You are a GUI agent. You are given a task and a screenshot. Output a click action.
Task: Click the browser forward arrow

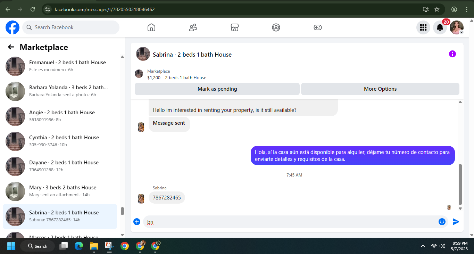point(20,9)
